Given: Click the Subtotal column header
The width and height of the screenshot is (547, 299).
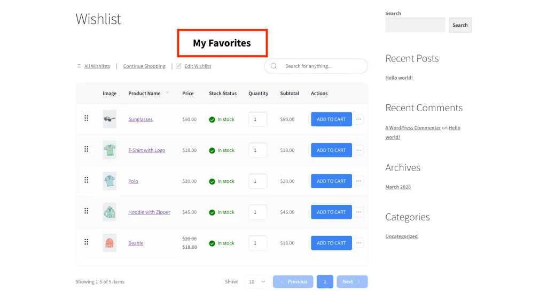Looking at the screenshot, I should pos(290,93).
